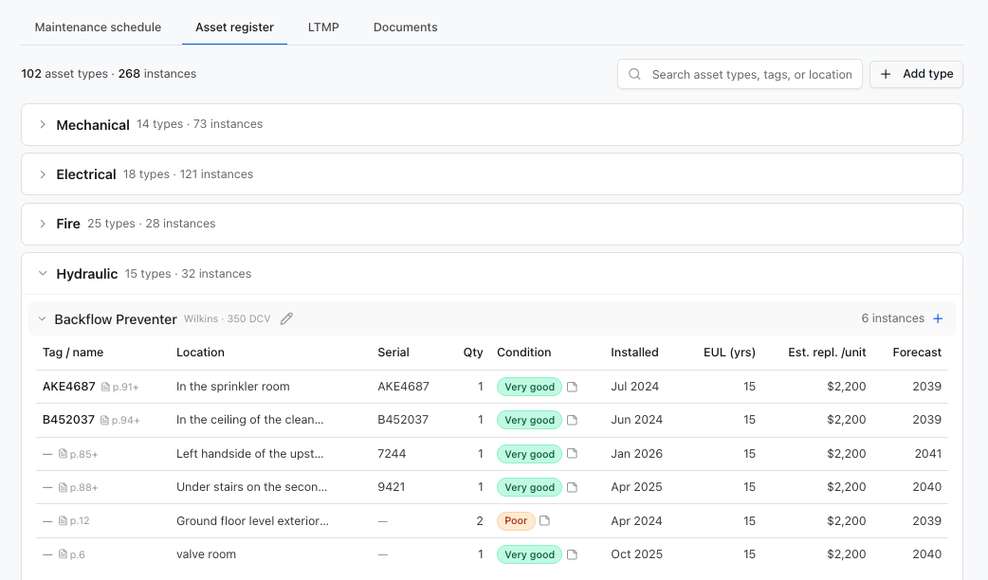The height and width of the screenshot is (580, 988).
Task: Collapse the Backflow Preventer asset type
Action: [43, 318]
